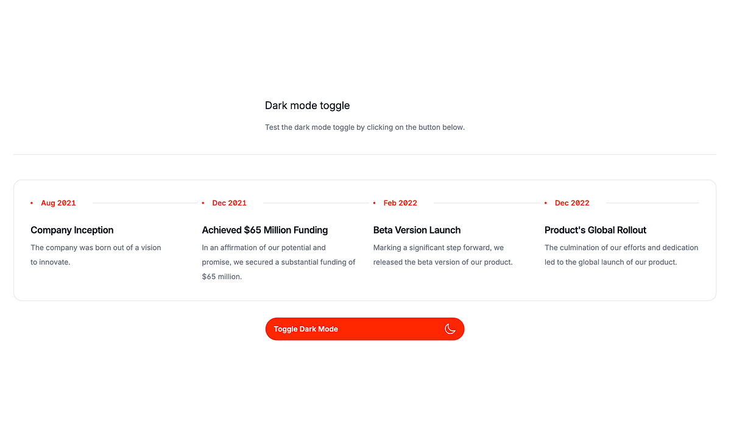The height and width of the screenshot is (437, 731).
Task: Select the red bullet marker beside Feb 2022
Action: 375,203
